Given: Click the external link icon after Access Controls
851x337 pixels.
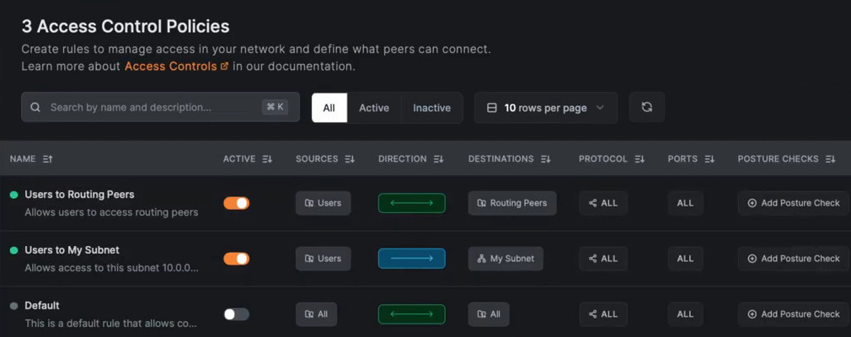Looking at the screenshot, I should (224, 67).
